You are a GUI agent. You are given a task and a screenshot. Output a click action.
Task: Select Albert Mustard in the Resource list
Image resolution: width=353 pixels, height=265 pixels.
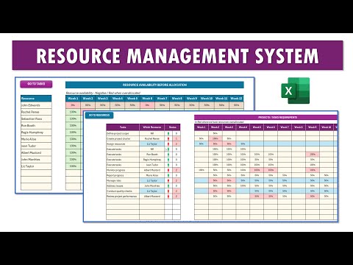click(36, 152)
